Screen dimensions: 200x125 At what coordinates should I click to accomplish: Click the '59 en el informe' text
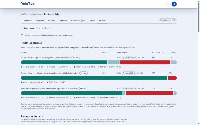pyautogui.click(x=43, y=28)
